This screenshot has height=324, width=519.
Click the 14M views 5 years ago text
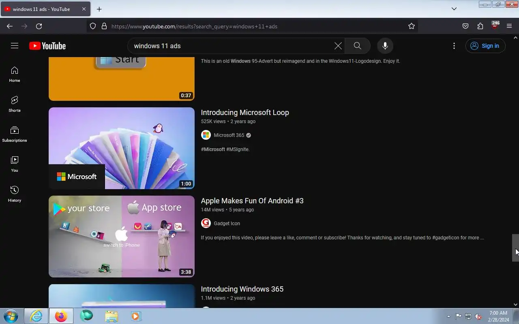click(227, 210)
